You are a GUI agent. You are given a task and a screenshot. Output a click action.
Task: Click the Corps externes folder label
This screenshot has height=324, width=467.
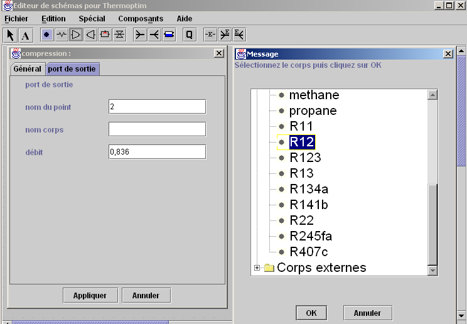(x=321, y=267)
